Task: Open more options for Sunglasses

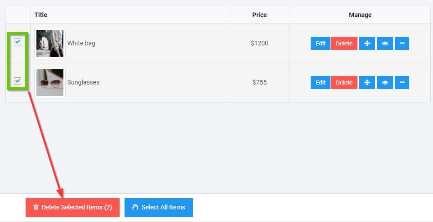Action: (x=402, y=83)
